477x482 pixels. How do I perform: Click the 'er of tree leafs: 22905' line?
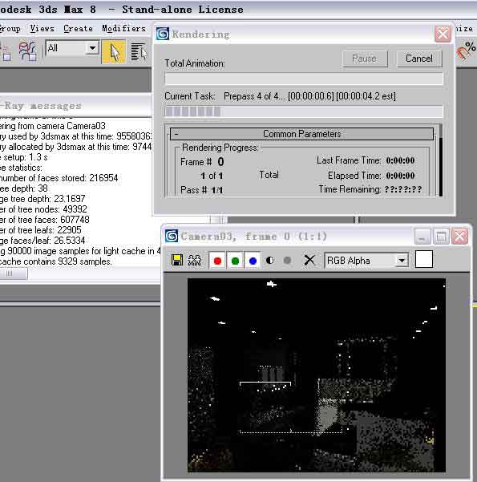(41, 230)
